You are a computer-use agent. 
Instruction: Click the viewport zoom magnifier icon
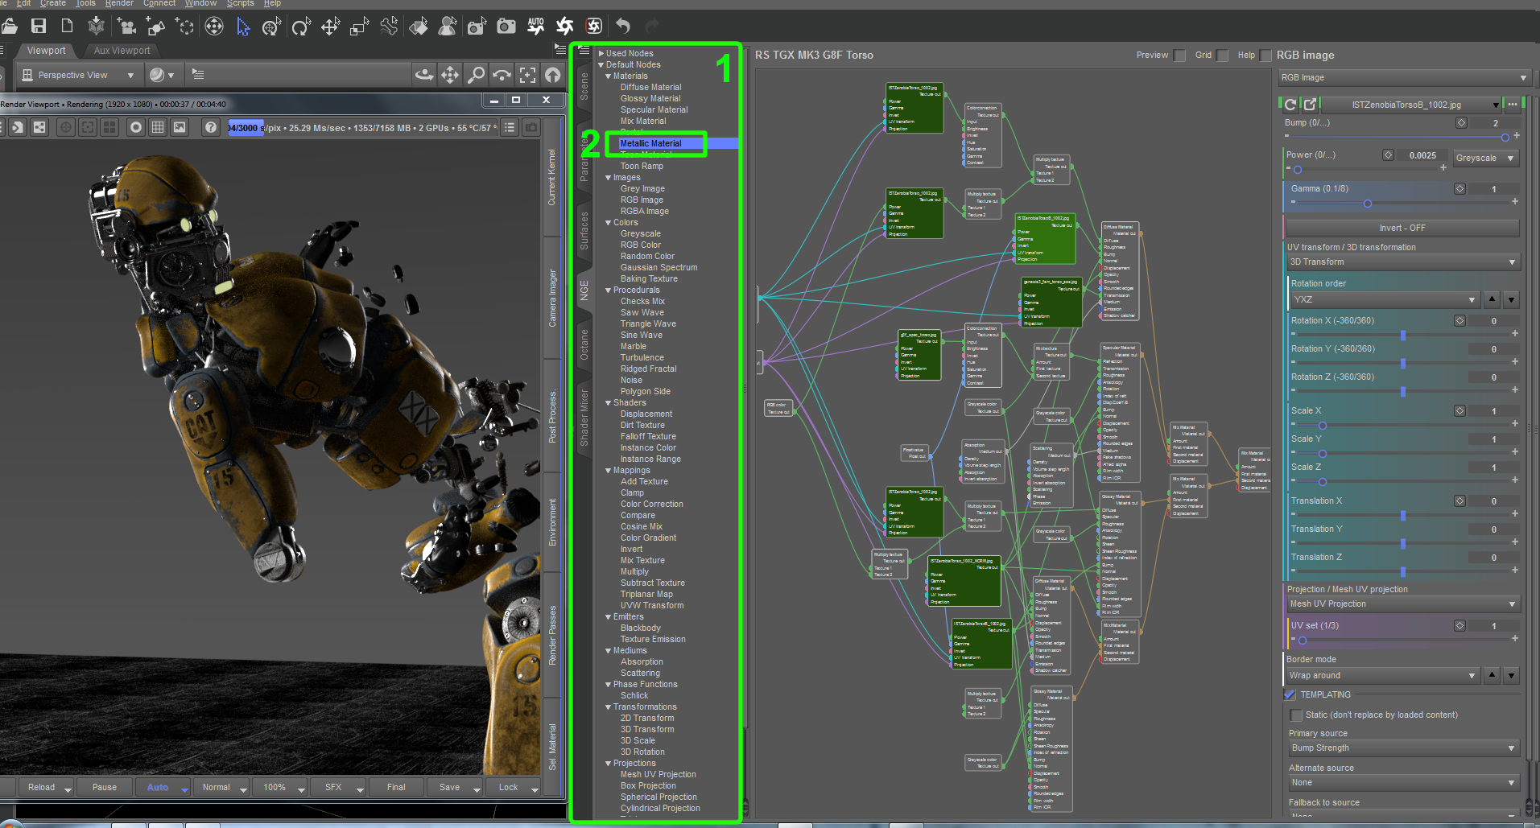point(476,75)
